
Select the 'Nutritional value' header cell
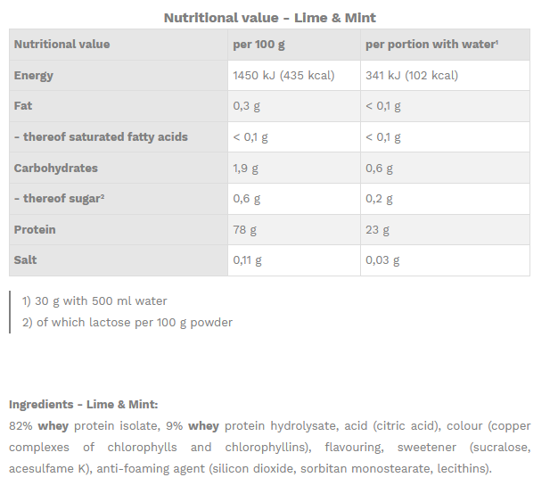62,45
